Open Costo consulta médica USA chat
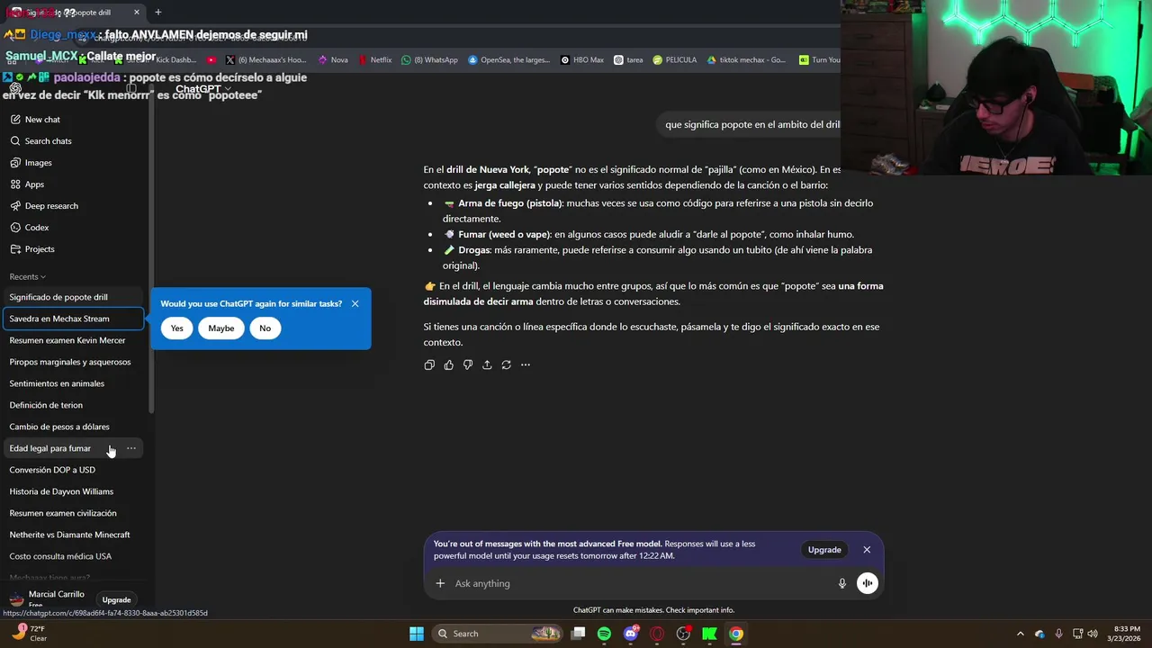Image resolution: width=1152 pixels, height=648 pixels. point(73,556)
